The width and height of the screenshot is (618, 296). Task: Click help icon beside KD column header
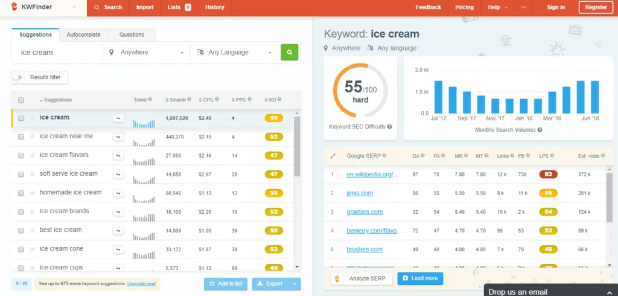[279, 100]
